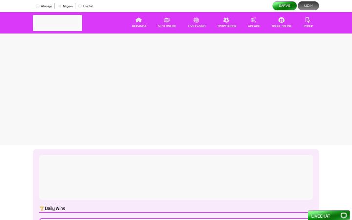Click the site logo placeholder
Viewport: 352px width, 220px height.
coord(58,23)
